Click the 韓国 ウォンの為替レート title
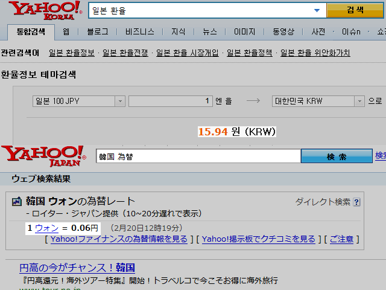The width and height of the screenshot is (386, 290). [80, 201]
